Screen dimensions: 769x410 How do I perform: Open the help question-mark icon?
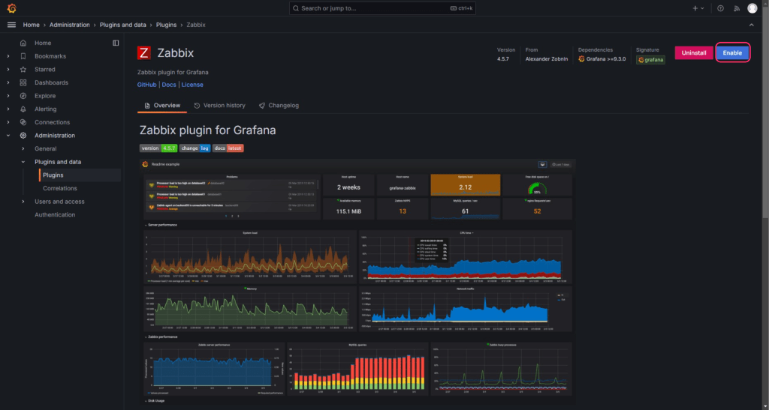(x=720, y=8)
